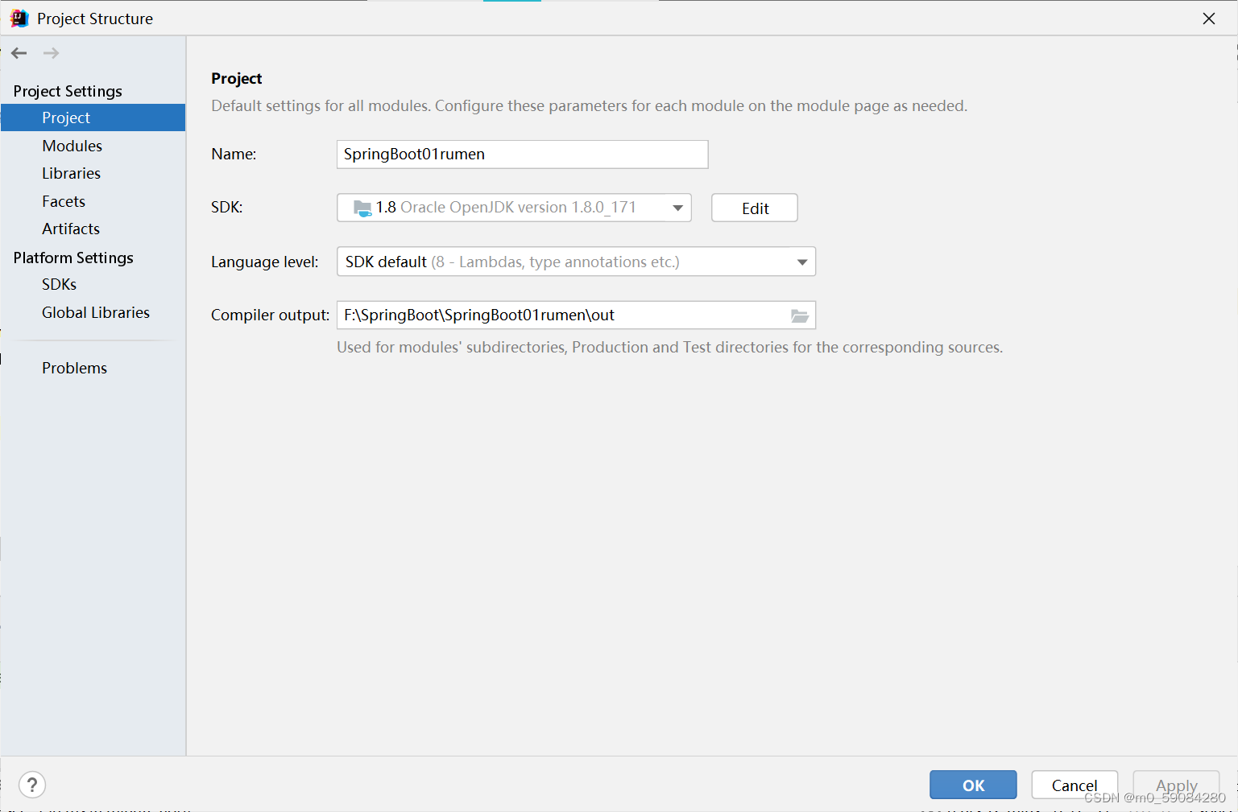Click the IntelliJ logo in the title bar
1238x812 pixels.
(x=18, y=18)
